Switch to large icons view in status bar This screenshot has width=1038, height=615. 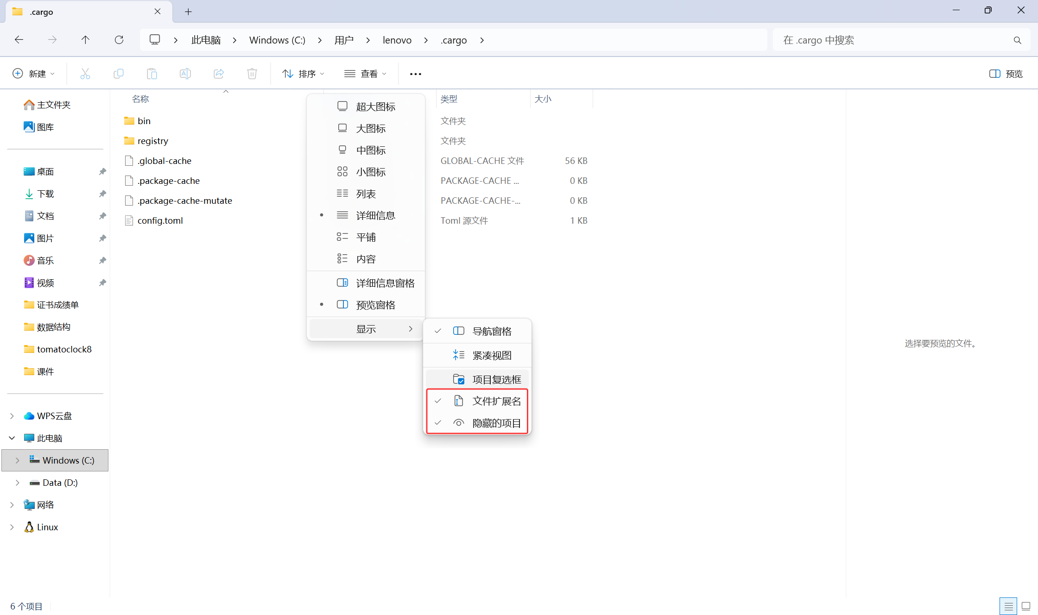click(x=1025, y=606)
